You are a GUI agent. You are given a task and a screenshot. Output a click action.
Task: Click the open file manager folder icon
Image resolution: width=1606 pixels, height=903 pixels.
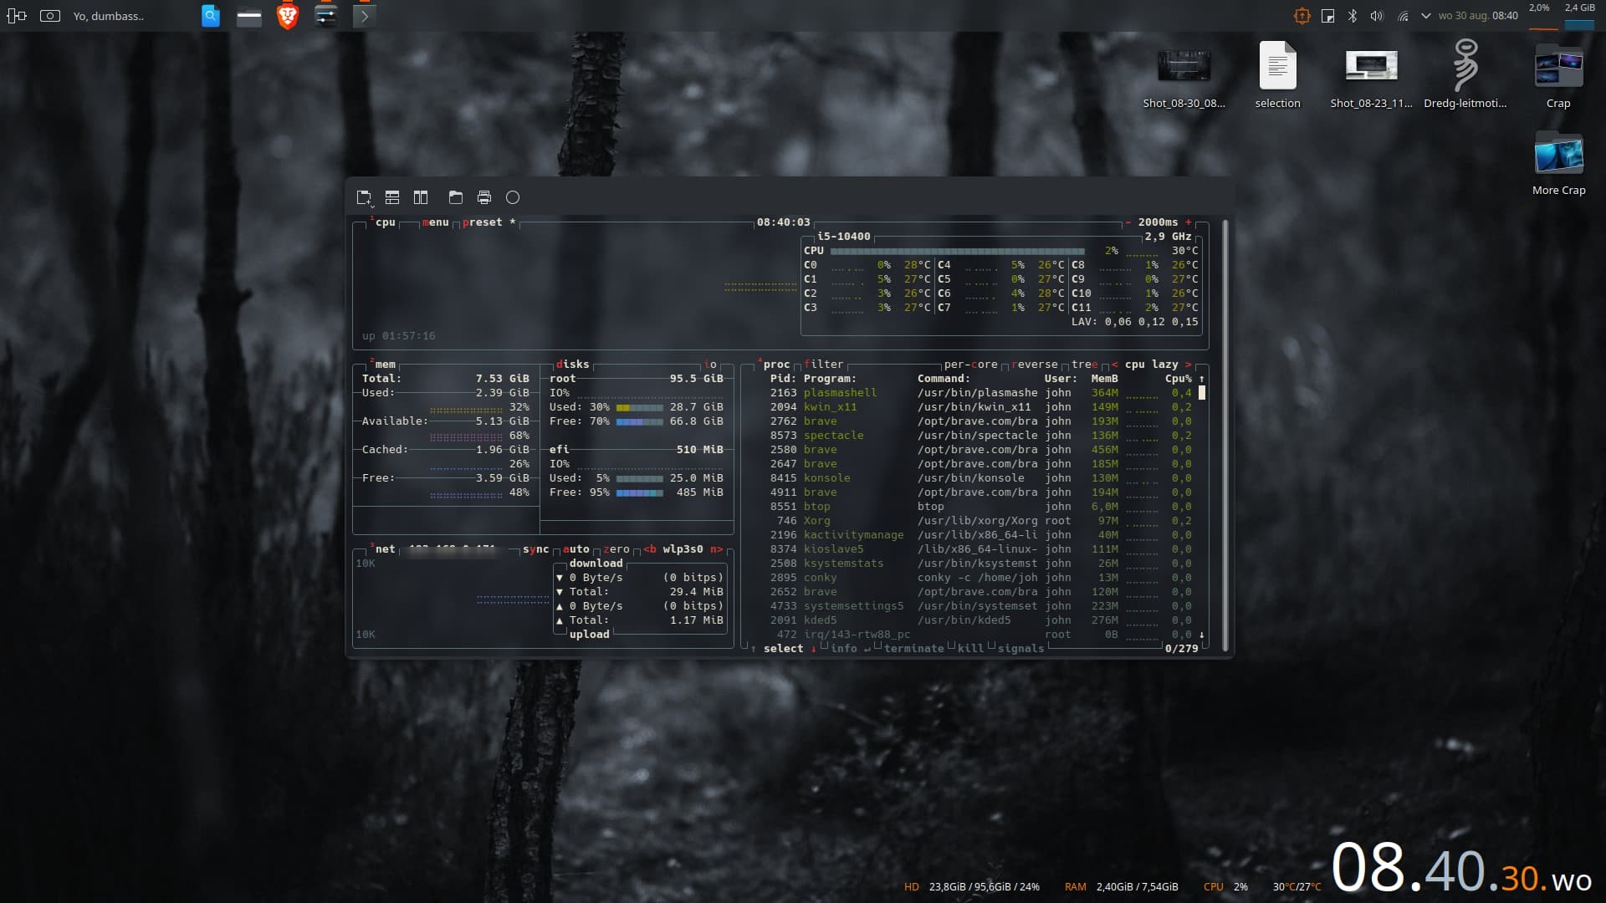point(456,197)
